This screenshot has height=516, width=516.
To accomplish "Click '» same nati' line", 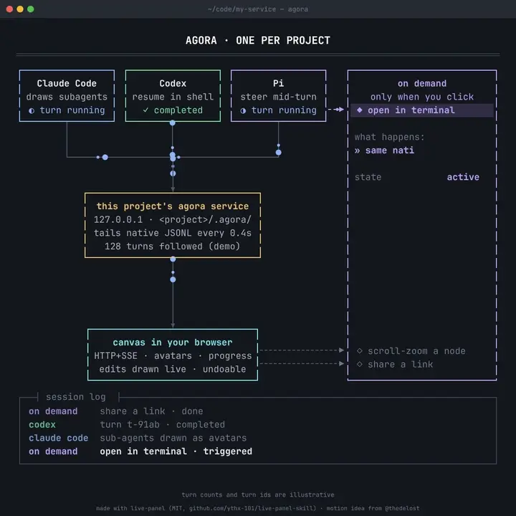I will coord(384,150).
